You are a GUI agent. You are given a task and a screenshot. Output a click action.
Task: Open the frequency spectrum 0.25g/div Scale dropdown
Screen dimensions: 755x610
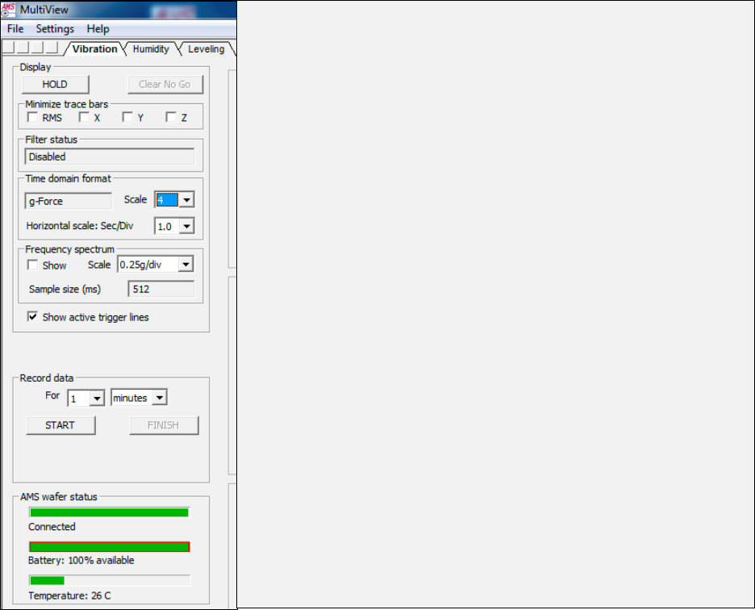point(155,265)
